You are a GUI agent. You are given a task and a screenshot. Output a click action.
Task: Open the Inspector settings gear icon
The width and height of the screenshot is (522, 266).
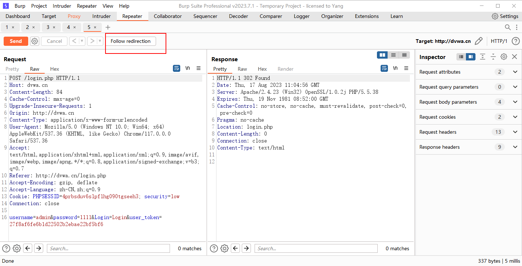[504, 57]
